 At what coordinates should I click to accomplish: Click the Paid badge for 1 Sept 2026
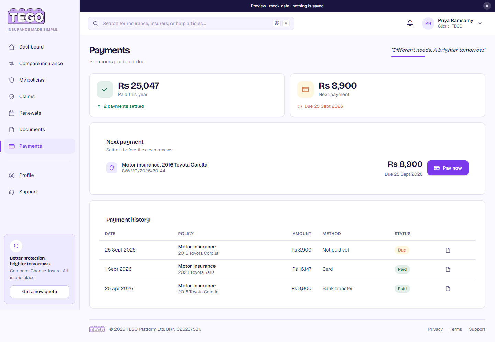click(x=402, y=269)
